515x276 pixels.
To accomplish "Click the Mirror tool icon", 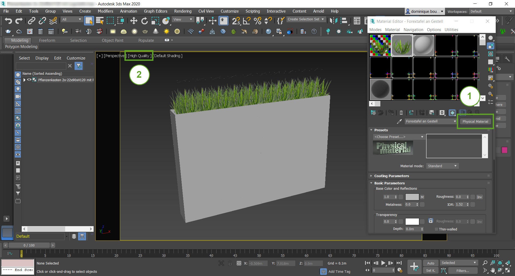I will 333,21.
